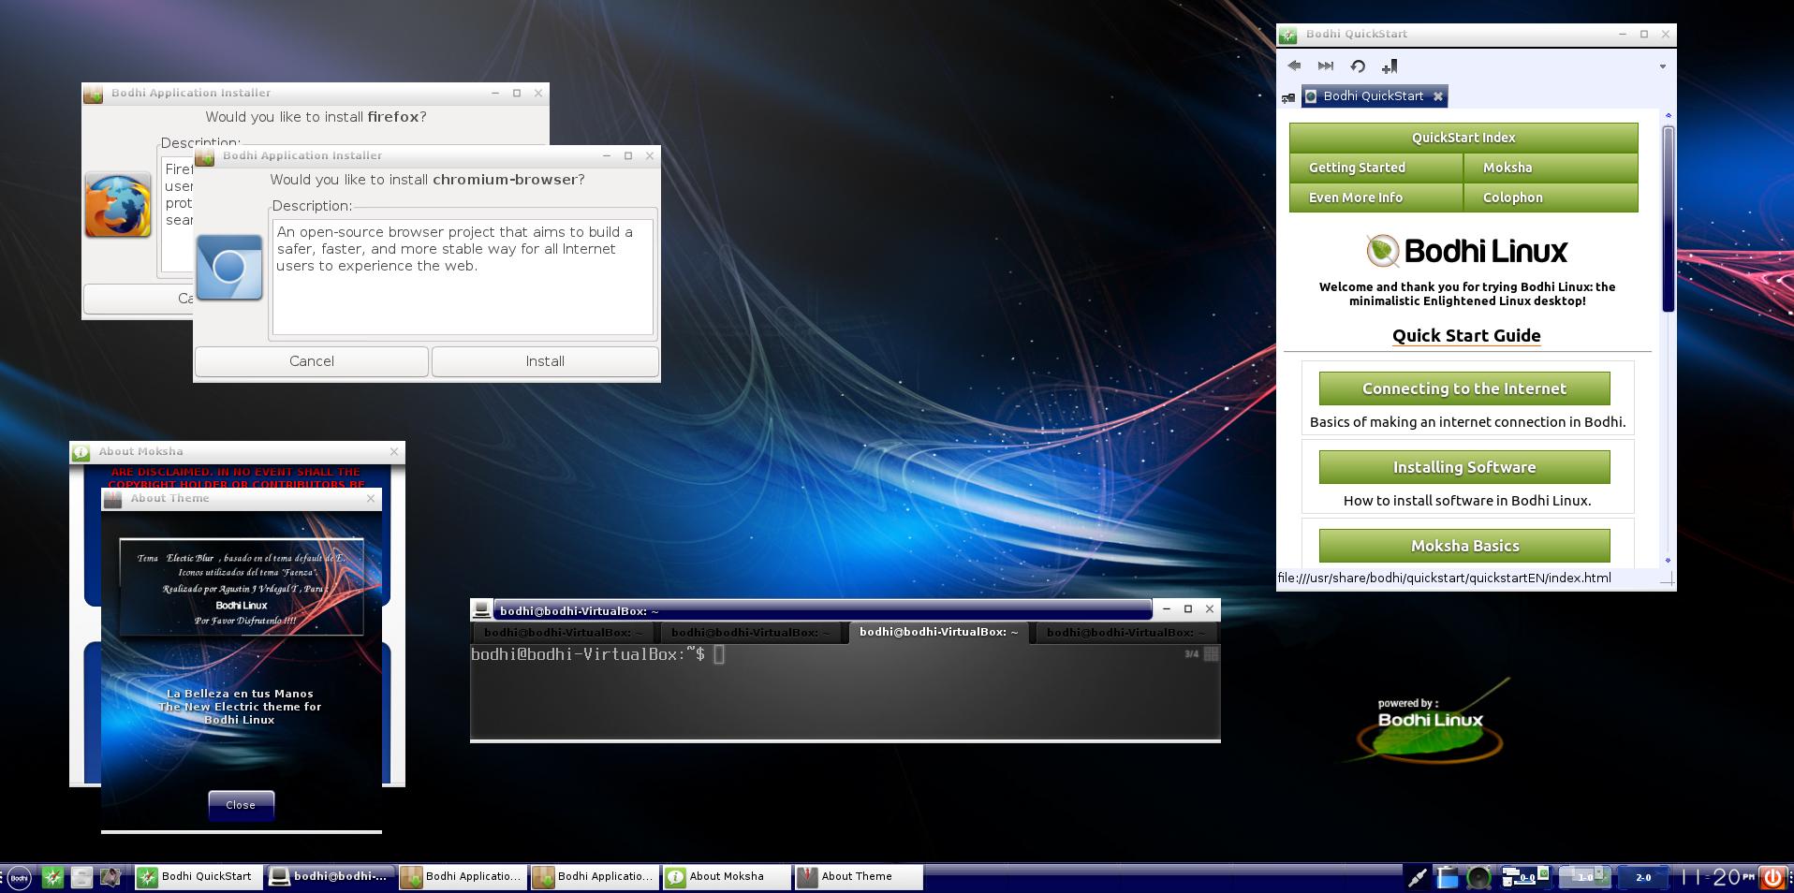Viewport: 1794px width, 893px height.
Task: Click the QuickStart scrollbar up arrow
Action: (x=1668, y=115)
